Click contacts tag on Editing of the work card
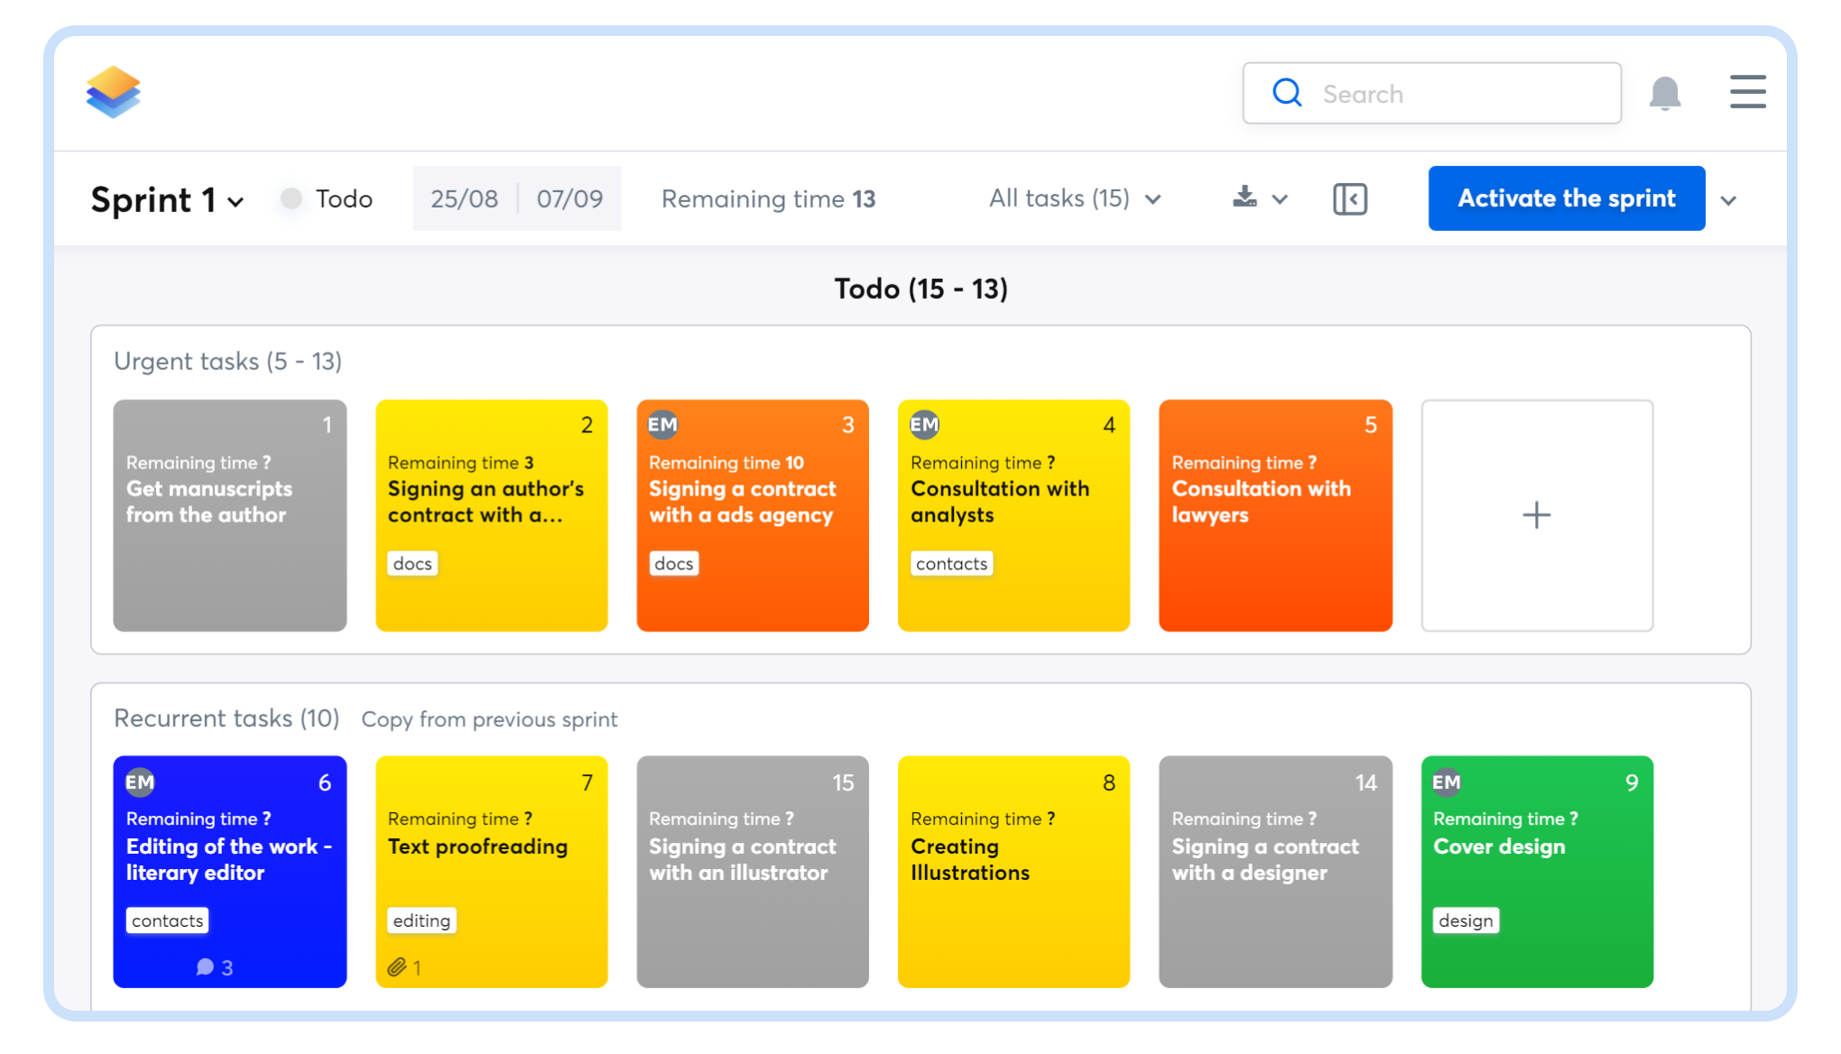 [167, 920]
